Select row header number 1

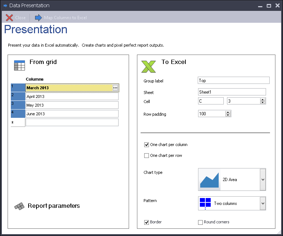(18, 88)
